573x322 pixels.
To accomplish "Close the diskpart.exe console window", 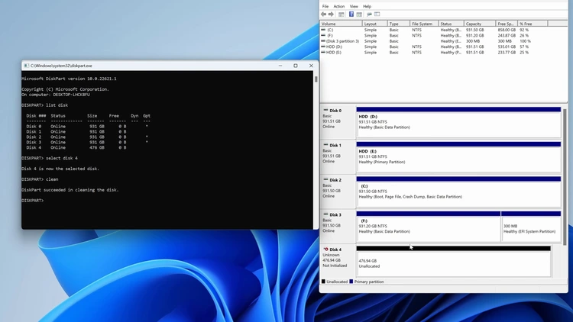I will 311,66.
